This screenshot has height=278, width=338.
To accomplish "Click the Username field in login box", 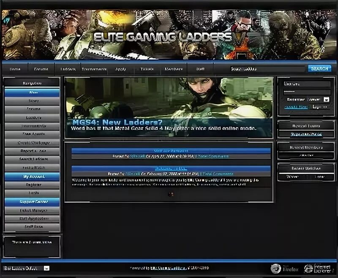I will tap(307, 84).
